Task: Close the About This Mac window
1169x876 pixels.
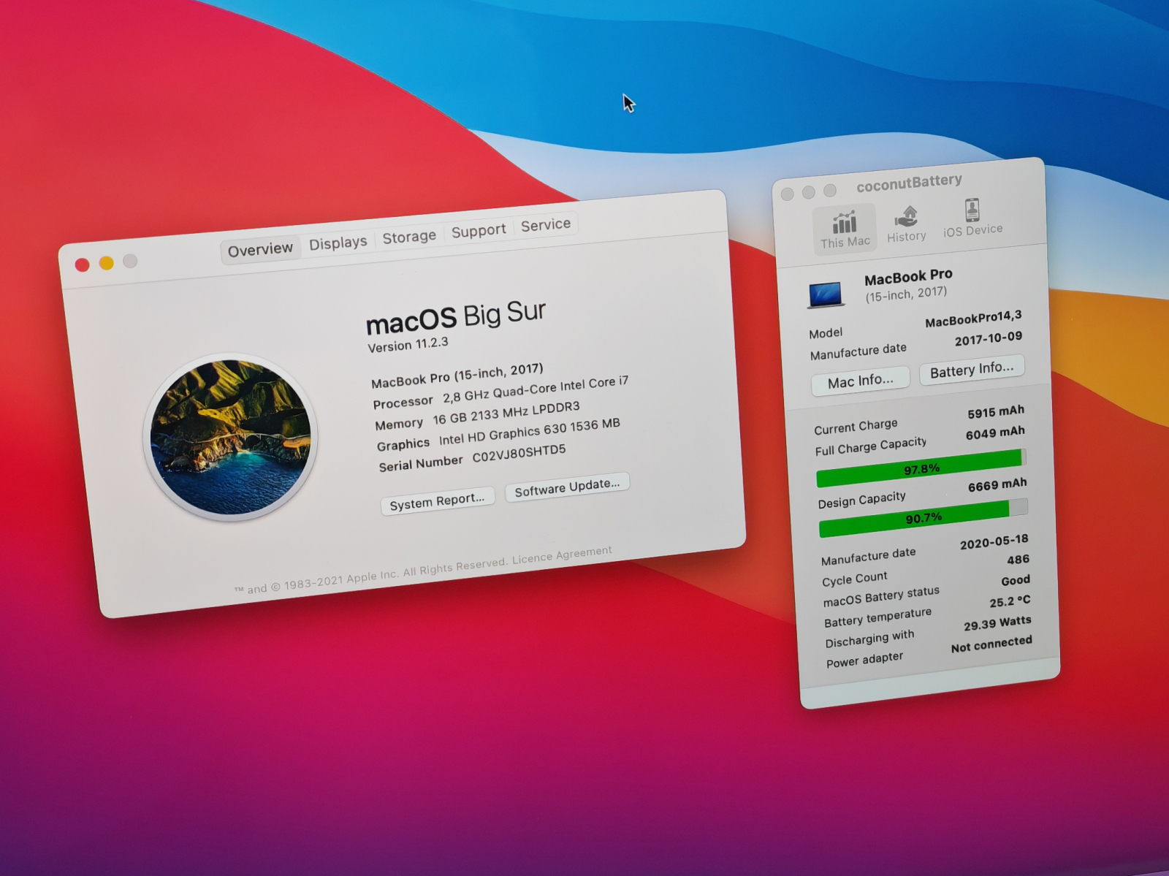Action: (83, 264)
